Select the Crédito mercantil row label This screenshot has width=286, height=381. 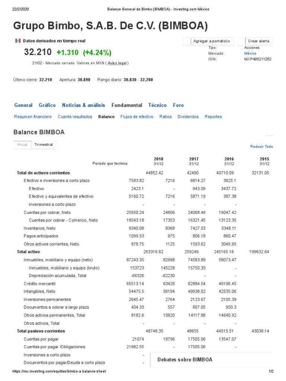(39, 284)
